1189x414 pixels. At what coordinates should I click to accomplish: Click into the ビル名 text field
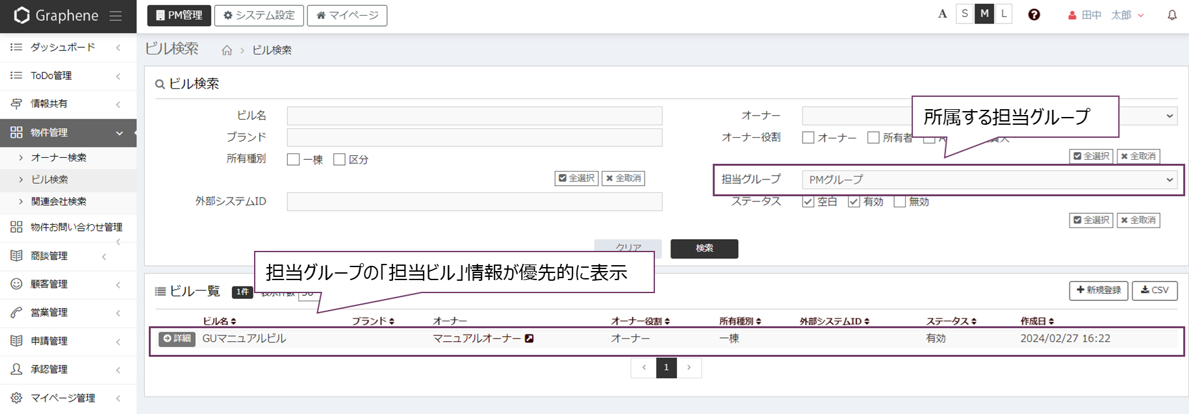click(474, 116)
